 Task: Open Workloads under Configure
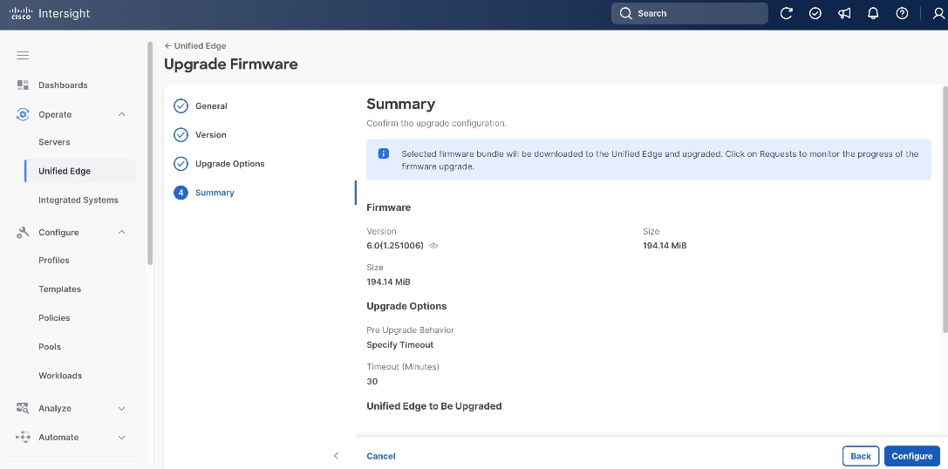(x=60, y=376)
